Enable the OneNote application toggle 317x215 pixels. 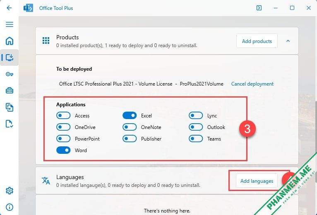pos(130,127)
